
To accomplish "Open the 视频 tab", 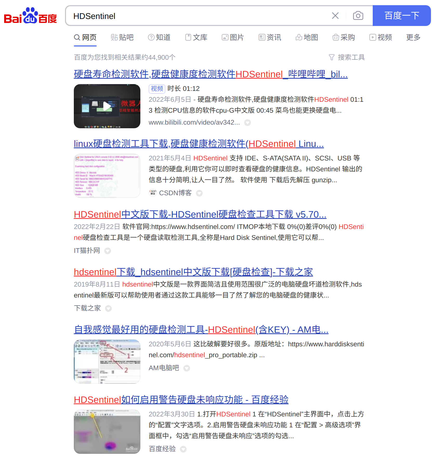I will pyautogui.click(x=381, y=37).
